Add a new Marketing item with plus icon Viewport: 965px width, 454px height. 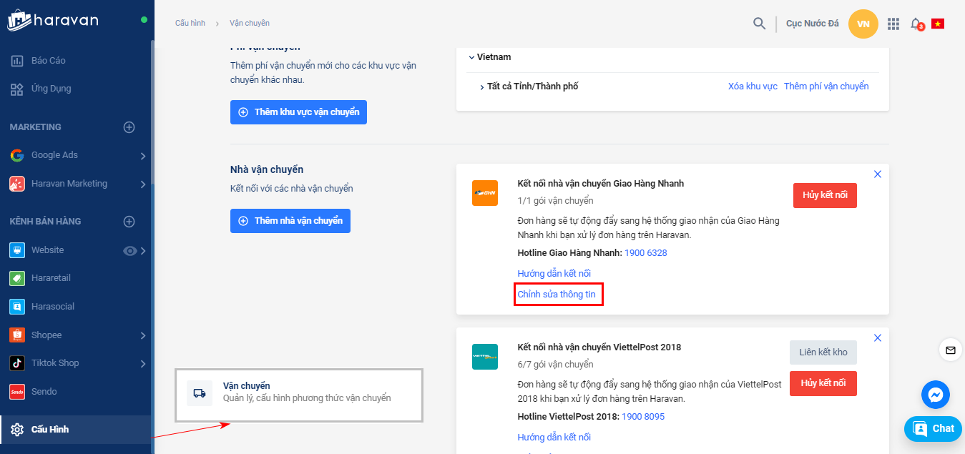[129, 127]
